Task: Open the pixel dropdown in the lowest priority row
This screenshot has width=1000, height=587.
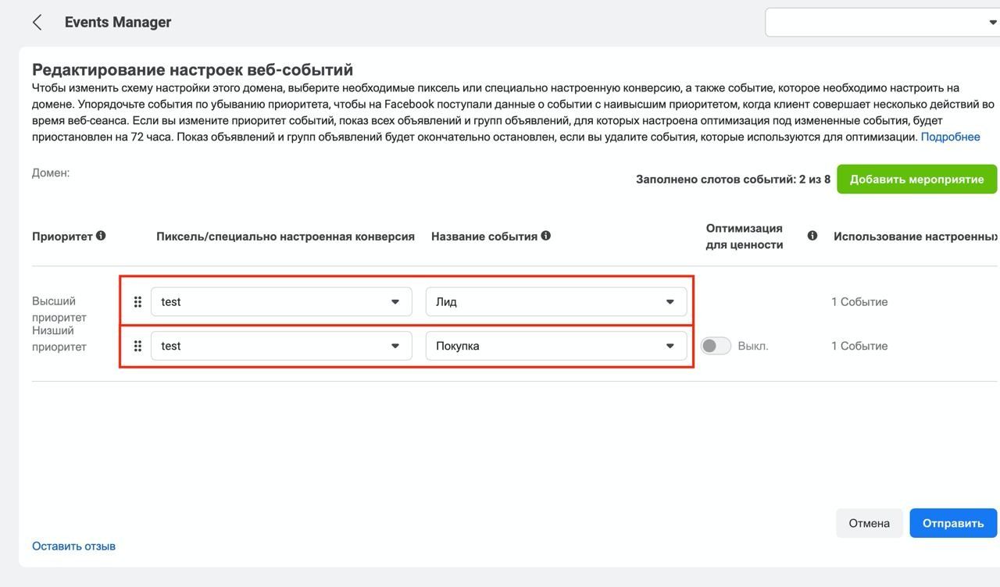Action: tap(281, 346)
